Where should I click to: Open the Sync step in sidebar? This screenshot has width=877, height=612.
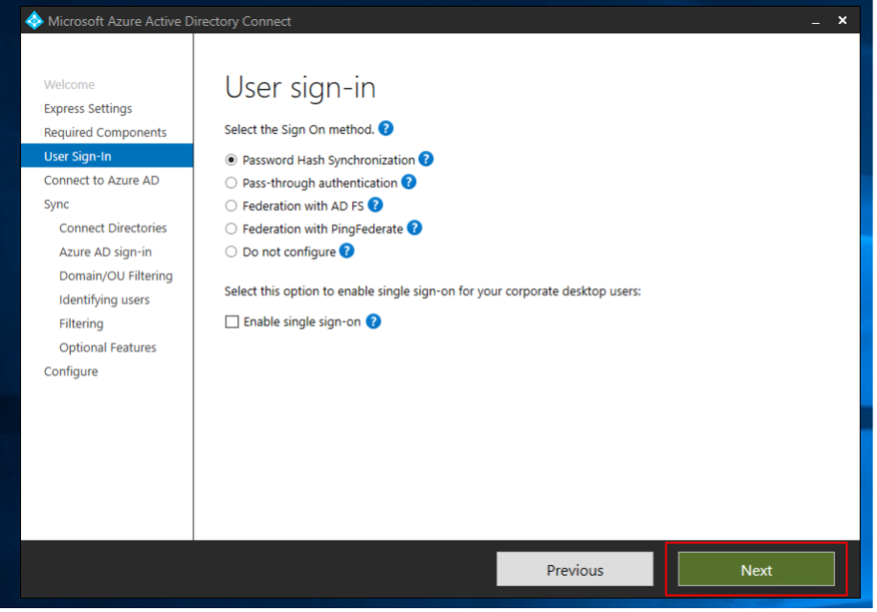click(x=56, y=205)
